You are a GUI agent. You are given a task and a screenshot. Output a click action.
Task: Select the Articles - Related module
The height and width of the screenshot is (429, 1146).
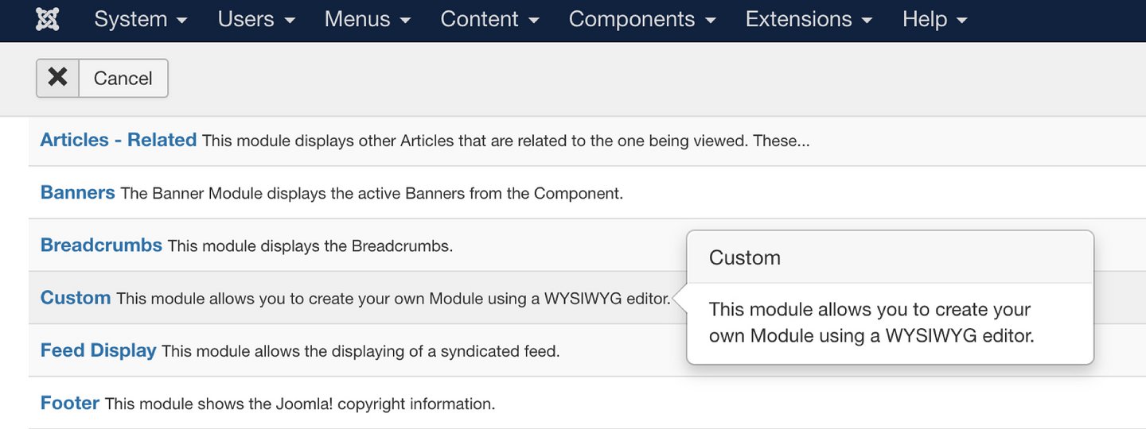pos(119,140)
